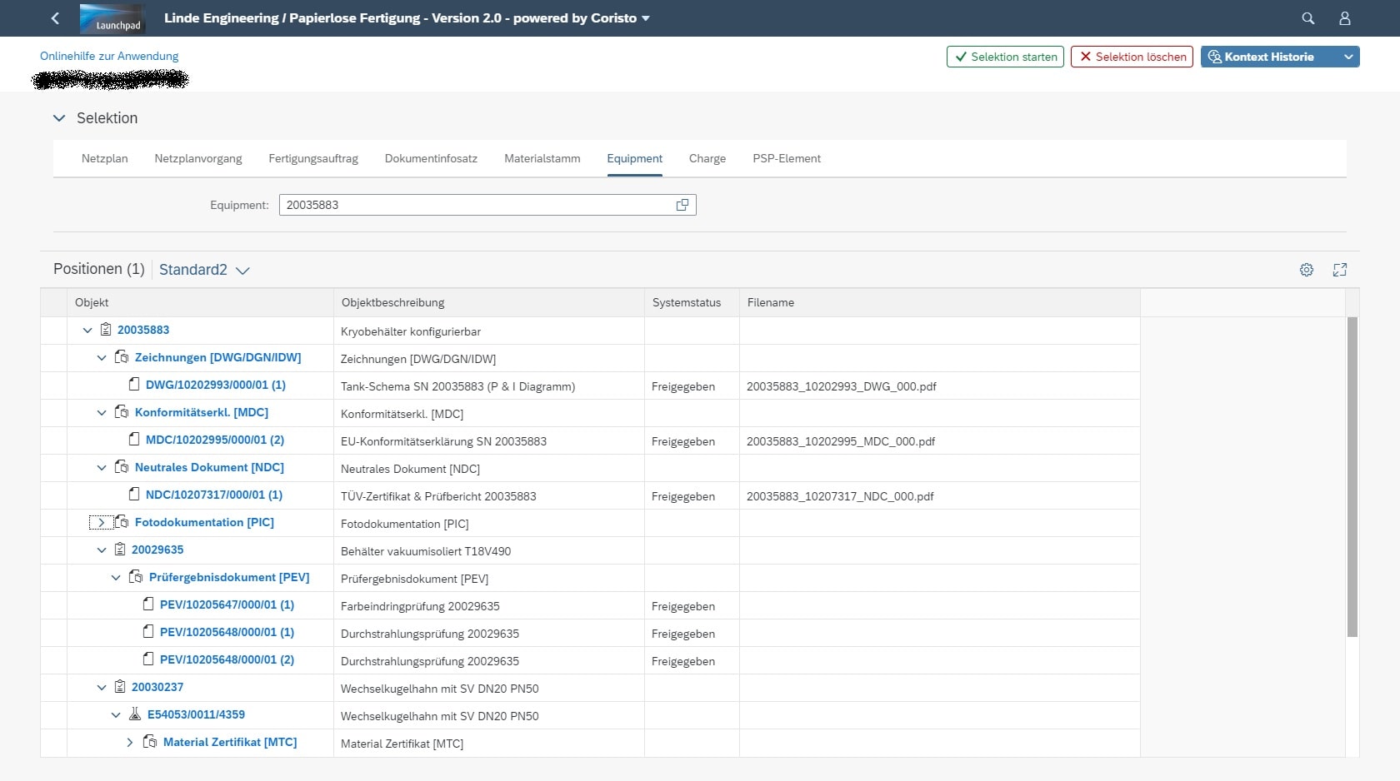This screenshot has width=1400, height=781.
Task: Open table settings gear icon
Action: tap(1307, 270)
